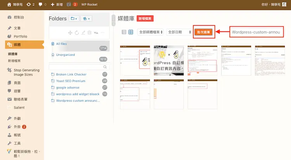
Task: Open third thumbnail in second row
Action: (x=203, y=94)
